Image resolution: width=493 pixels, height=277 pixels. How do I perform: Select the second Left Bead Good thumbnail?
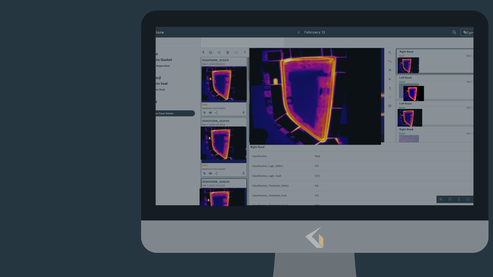410,118
